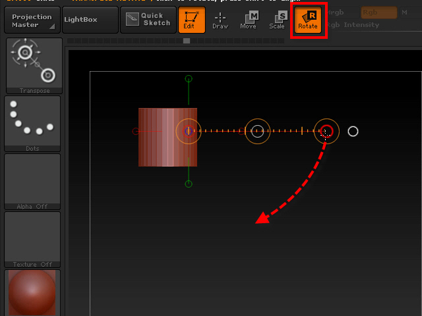
Task: Open the Alpha Off selector
Action: tap(32, 182)
